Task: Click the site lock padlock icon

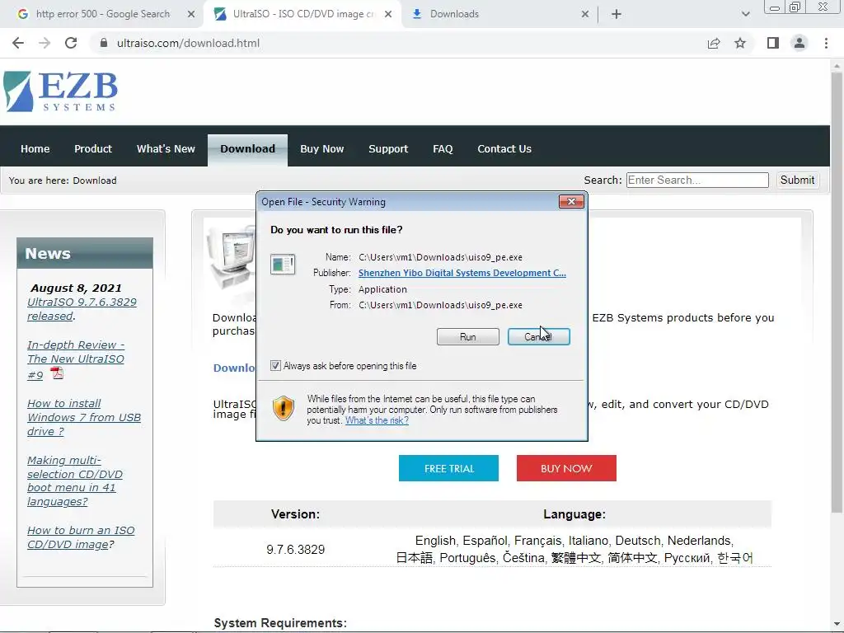Action: (x=104, y=43)
